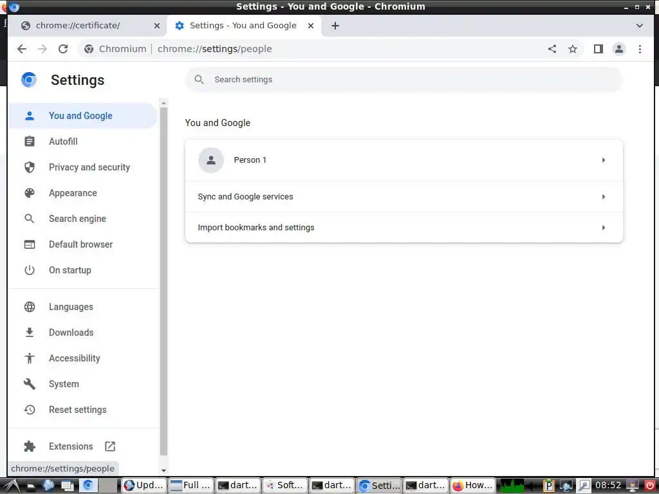Viewport: 659px width, 494px height.
Task: Open the Chromium three-dot menu
Action: click(640, 49)
